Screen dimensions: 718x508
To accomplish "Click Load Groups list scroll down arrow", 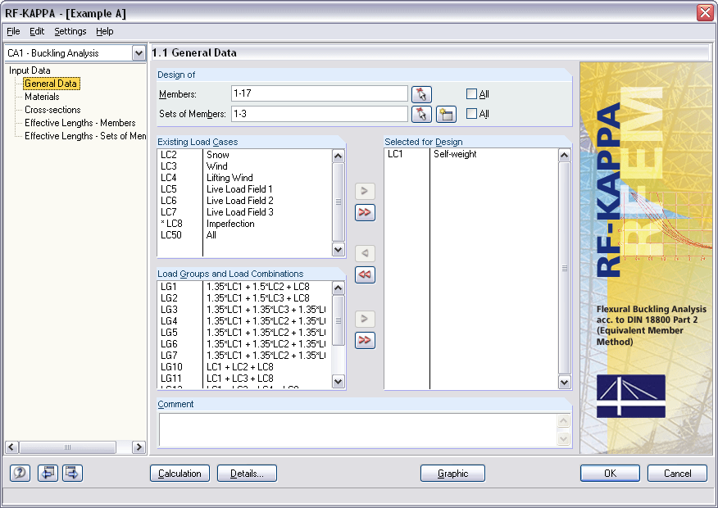I will tap(338, 381).
